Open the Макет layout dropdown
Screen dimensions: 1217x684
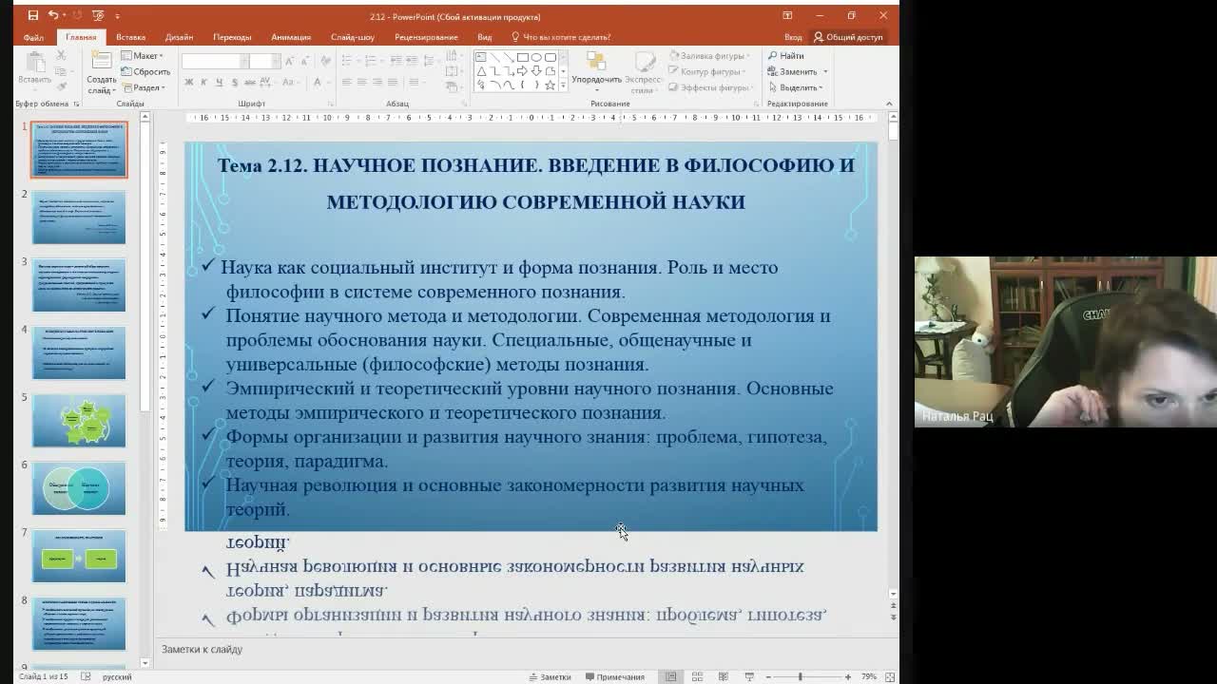(143, 56)
